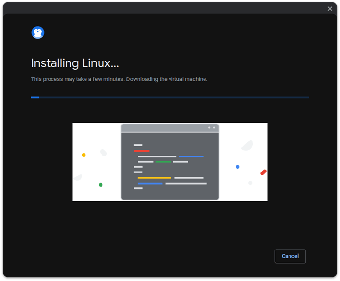This screenshot has width=340, height=281.
Task: Close the Linux installer dialog
Action: [330, 9]
